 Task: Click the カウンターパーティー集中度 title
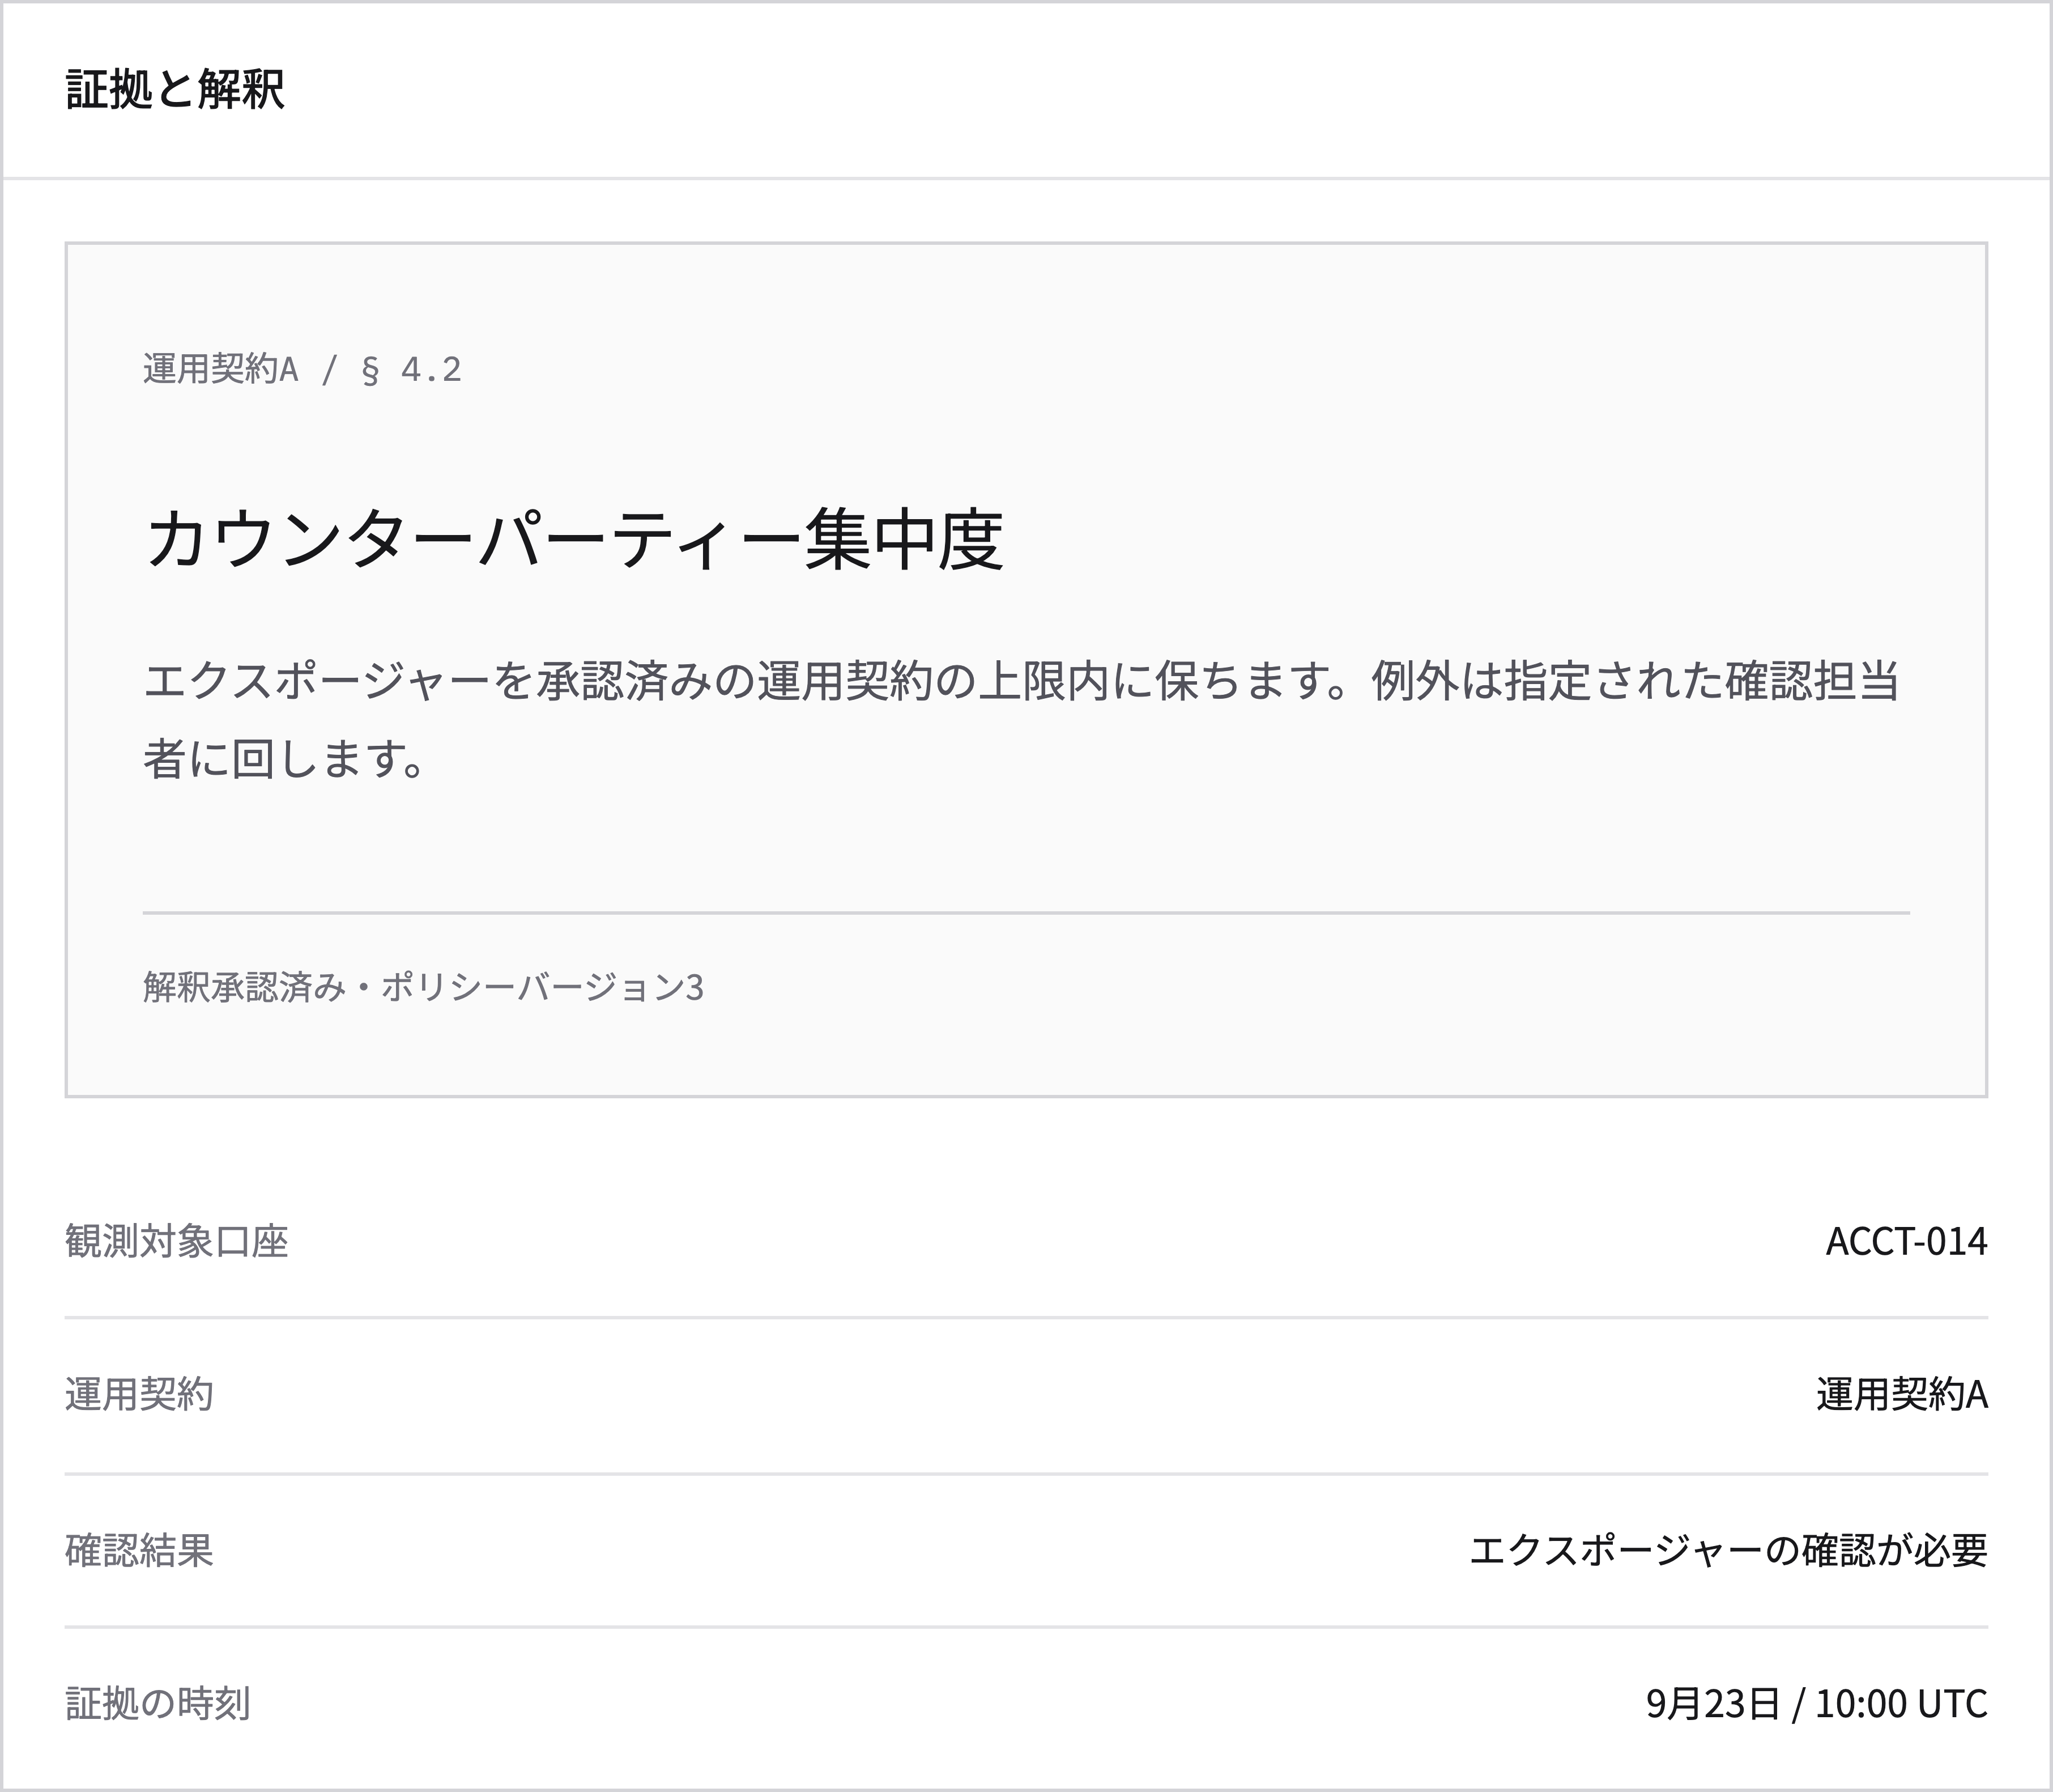[x=574, y=539]
